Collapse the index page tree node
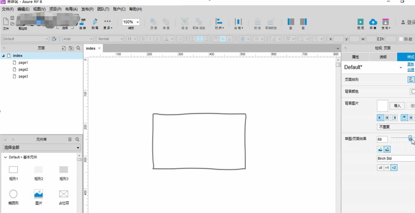Screen dimensions: 415x213 [x=3, y=56]
